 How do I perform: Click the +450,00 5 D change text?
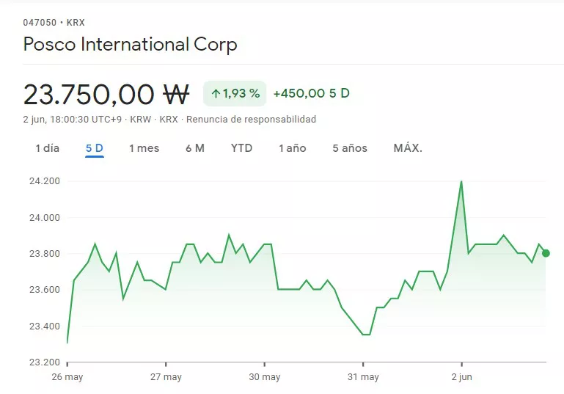click(311, 93)
